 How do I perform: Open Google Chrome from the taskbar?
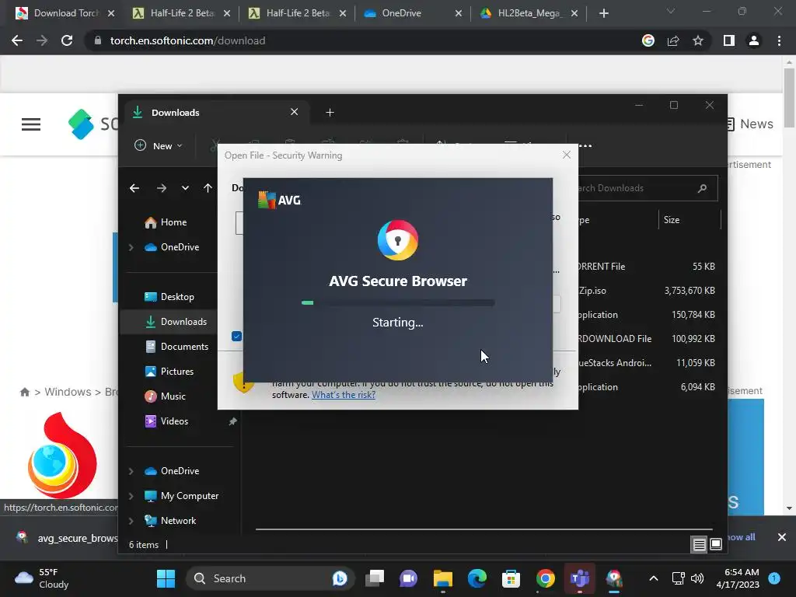pyautogui.click(x=545, y=578)
